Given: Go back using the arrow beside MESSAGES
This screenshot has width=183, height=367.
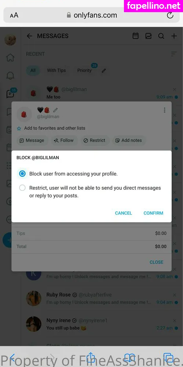Looking at the screenshot, I should coord(29,36).
